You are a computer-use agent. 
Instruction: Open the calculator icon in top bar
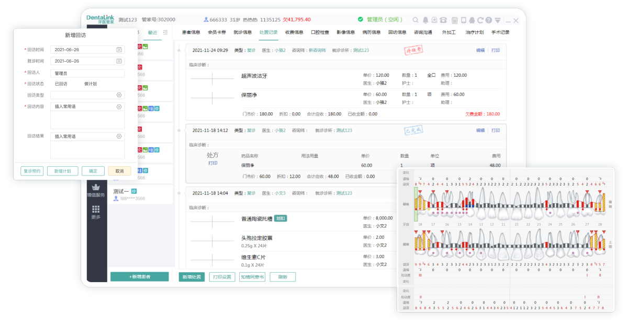click(454, 20)
